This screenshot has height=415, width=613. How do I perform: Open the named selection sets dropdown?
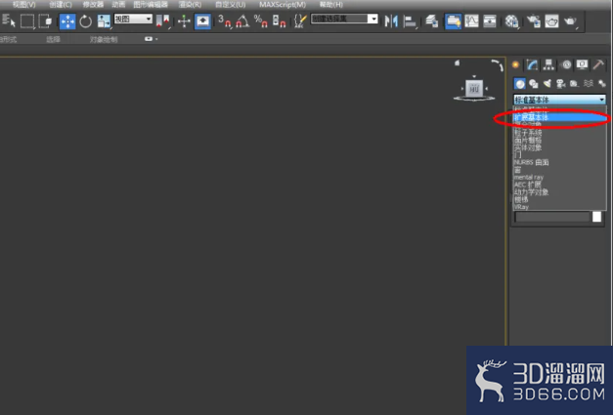click(x=344, y=19)
